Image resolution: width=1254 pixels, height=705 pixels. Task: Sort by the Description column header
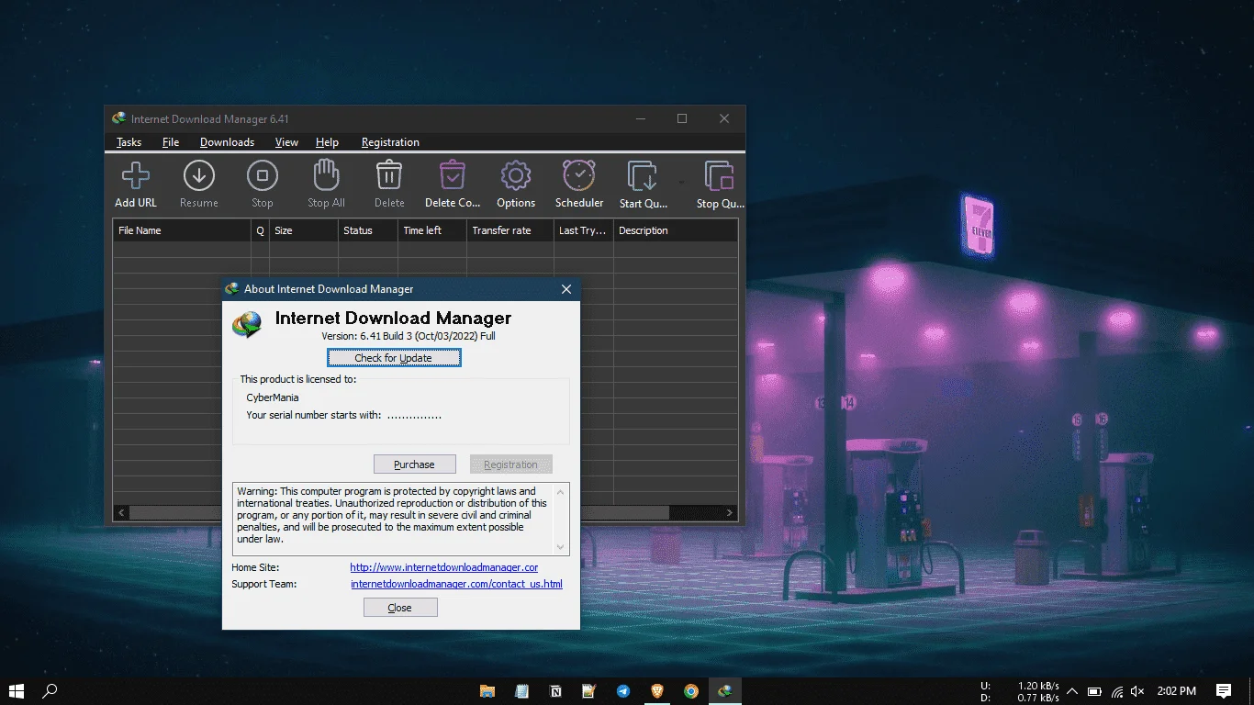(x=676, y=230)
